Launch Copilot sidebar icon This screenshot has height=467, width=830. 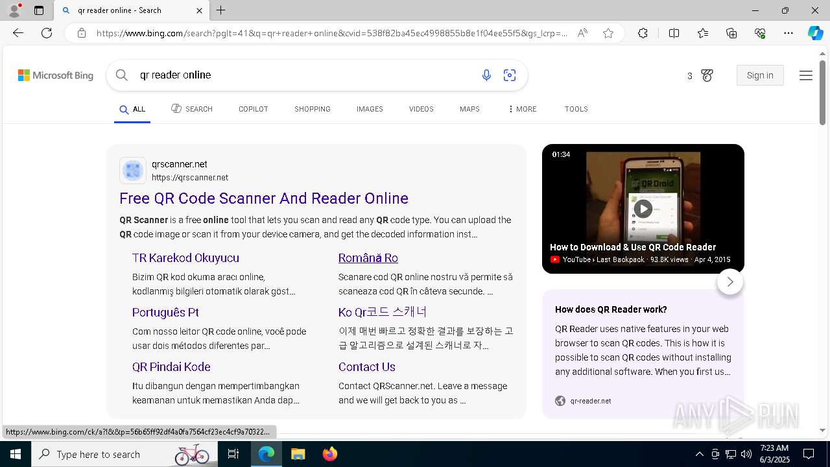pos(815,33)
